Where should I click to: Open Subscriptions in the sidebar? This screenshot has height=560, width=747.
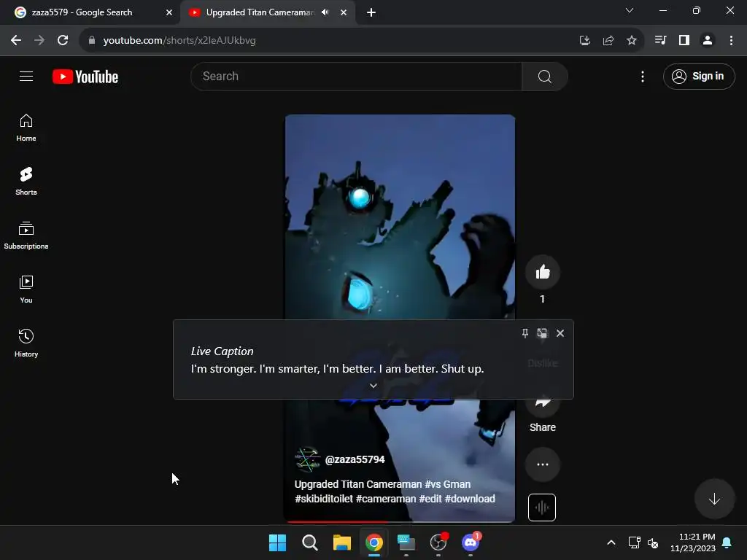coord(26,236)
